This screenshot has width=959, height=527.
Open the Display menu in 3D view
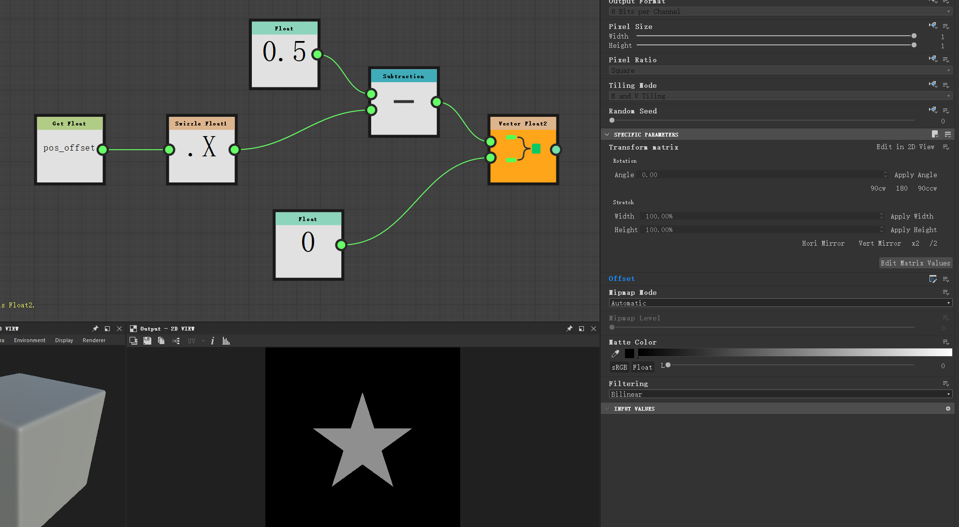tap(64, 340)
